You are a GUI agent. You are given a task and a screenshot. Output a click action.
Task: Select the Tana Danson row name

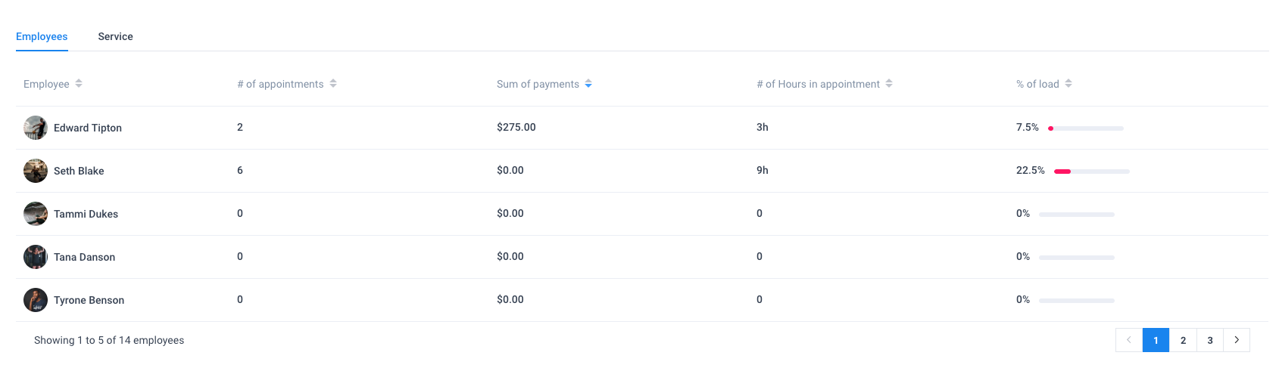84,257
